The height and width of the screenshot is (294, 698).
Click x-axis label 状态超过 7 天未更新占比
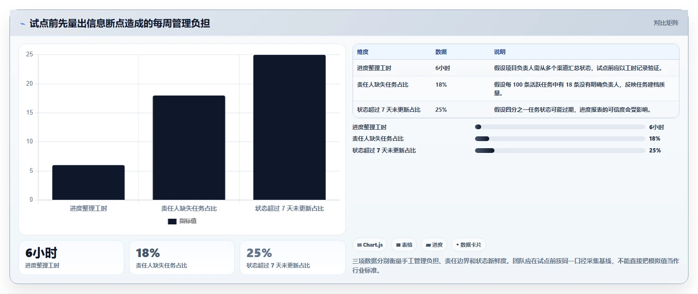click(289, 208)
